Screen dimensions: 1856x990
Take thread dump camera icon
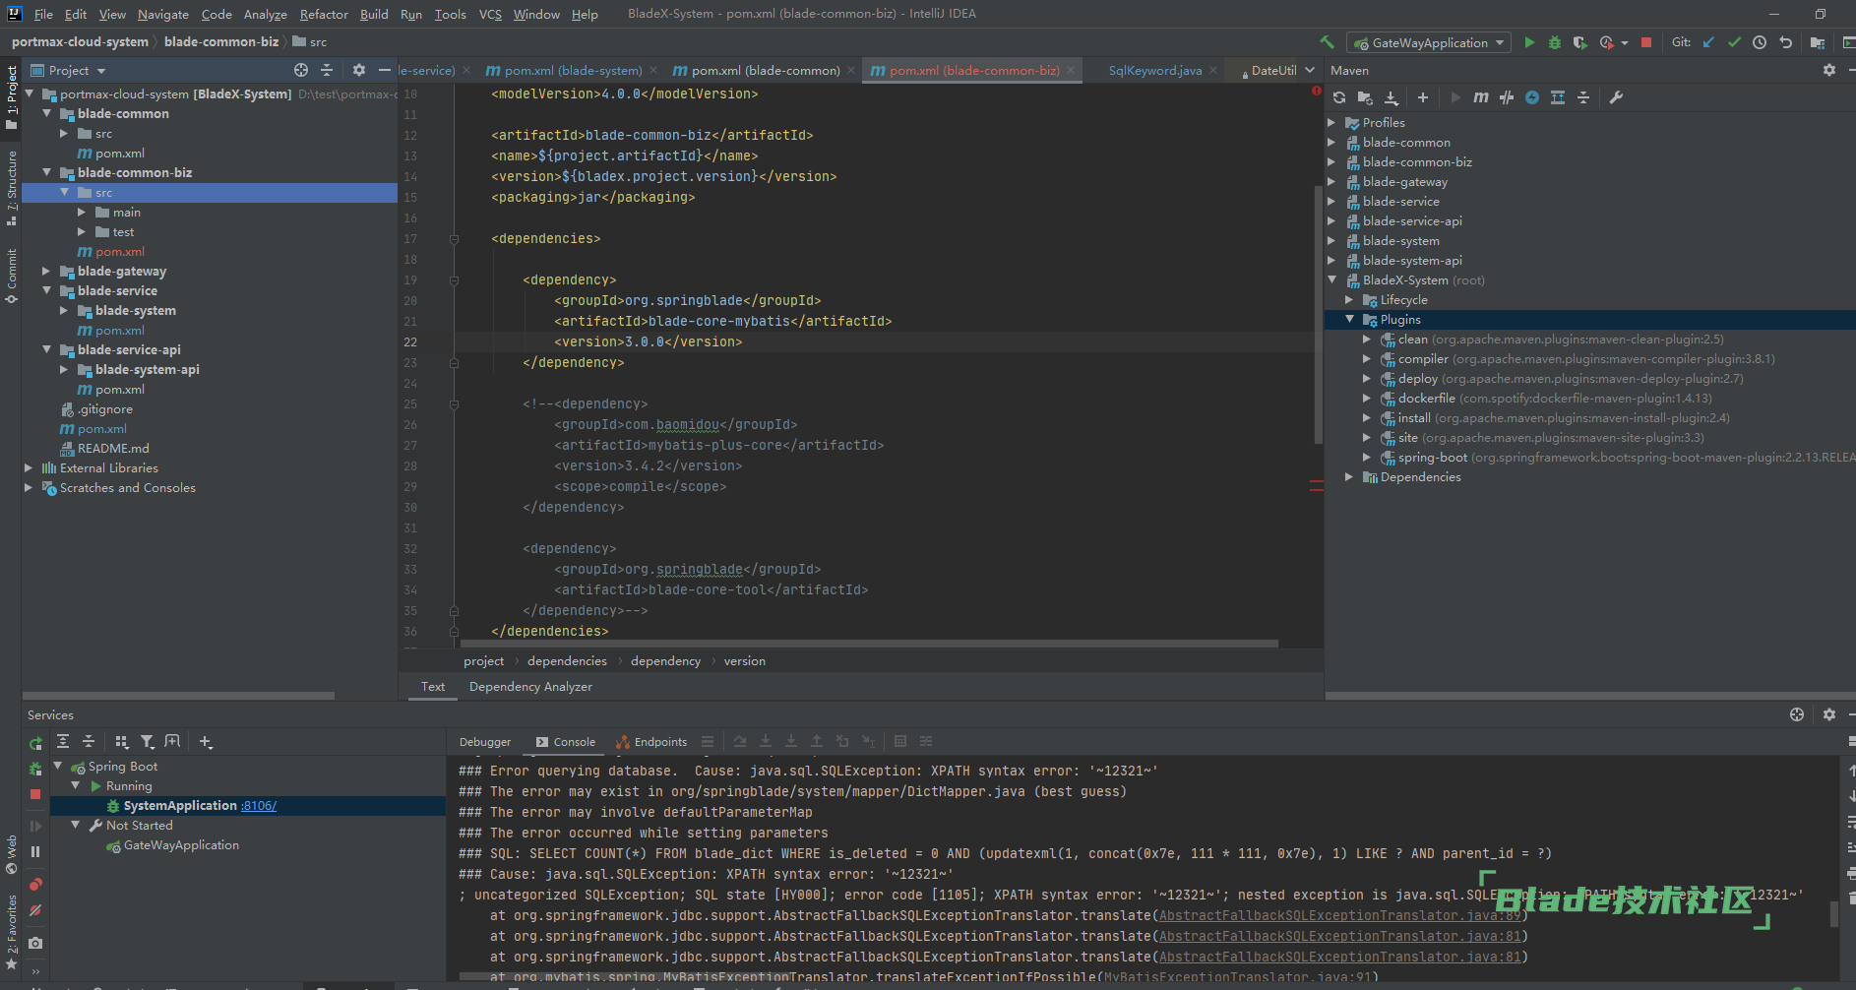click(35, 943)
